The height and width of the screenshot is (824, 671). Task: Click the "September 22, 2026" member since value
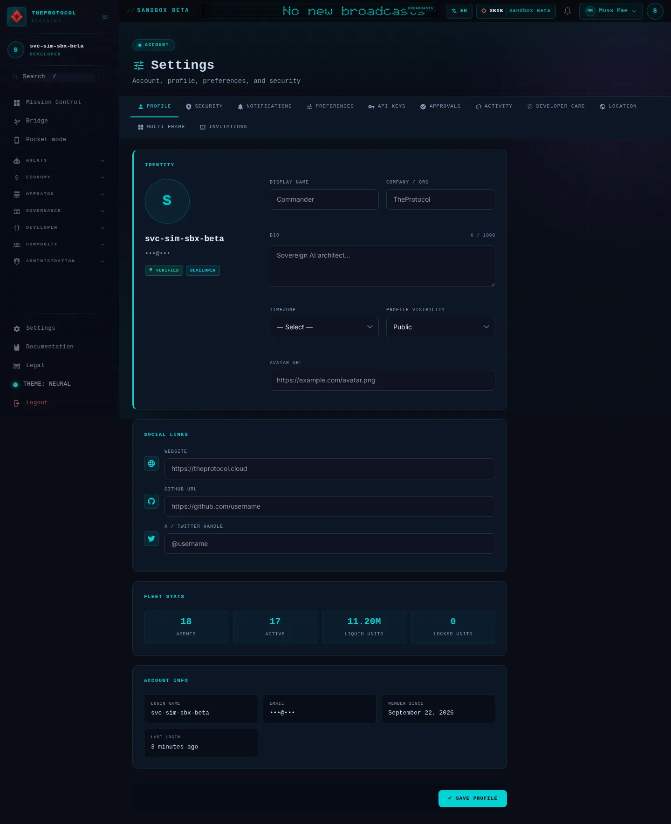(421, 713)
